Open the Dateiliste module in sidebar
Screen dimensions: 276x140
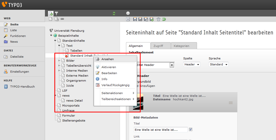(x=17, y=57)
